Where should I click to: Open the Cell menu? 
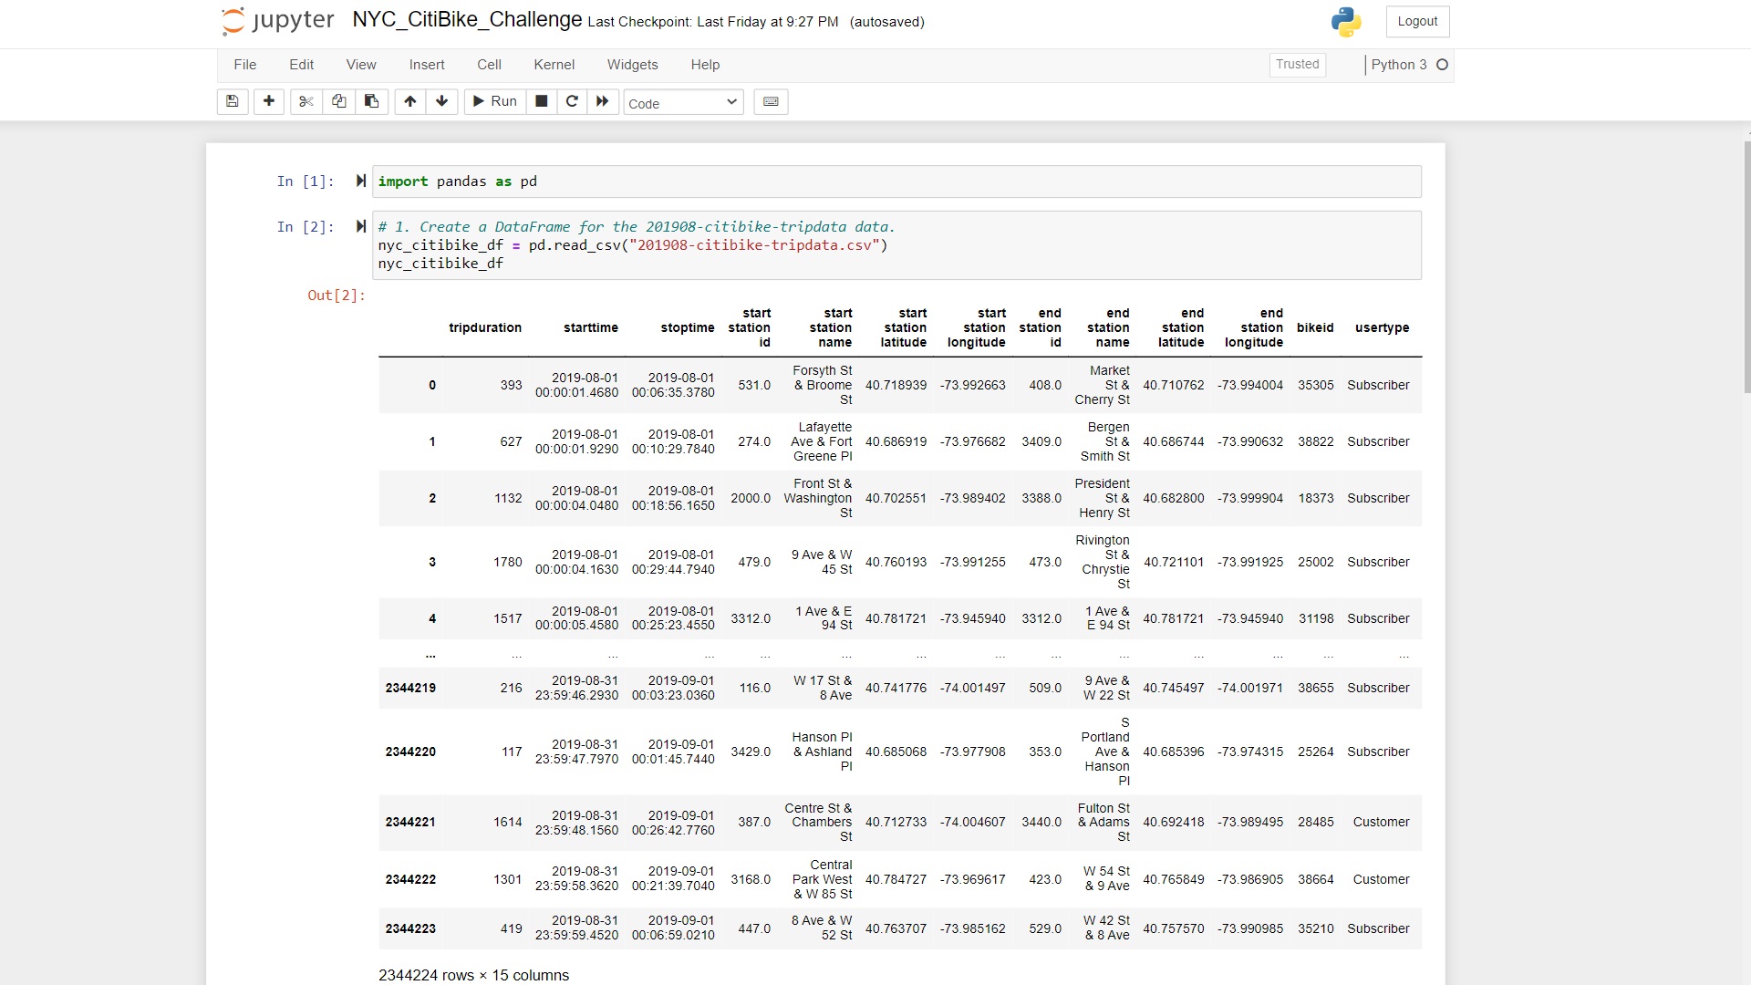point(489,65)
